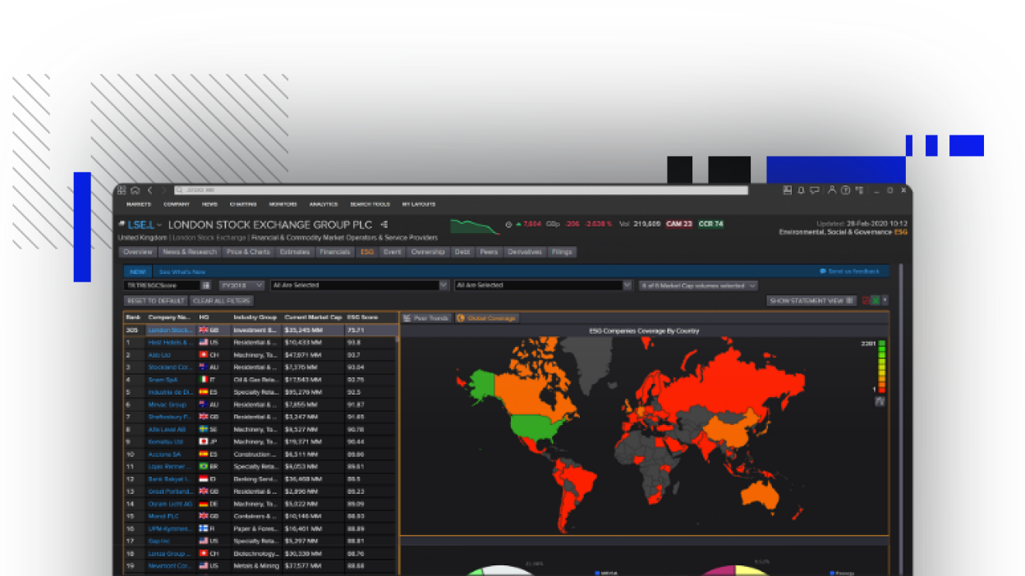Click the add-to-list icon beside company name
This screenshot has width=1025, height=576.
(x=384, y=224)
